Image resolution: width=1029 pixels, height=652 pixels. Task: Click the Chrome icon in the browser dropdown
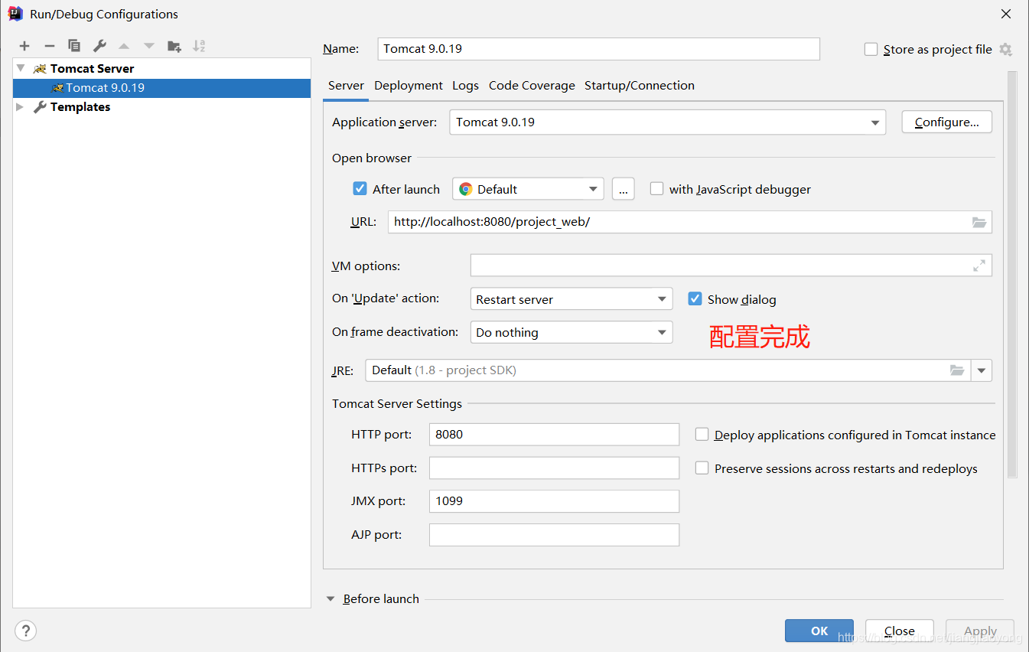[466, 189]
